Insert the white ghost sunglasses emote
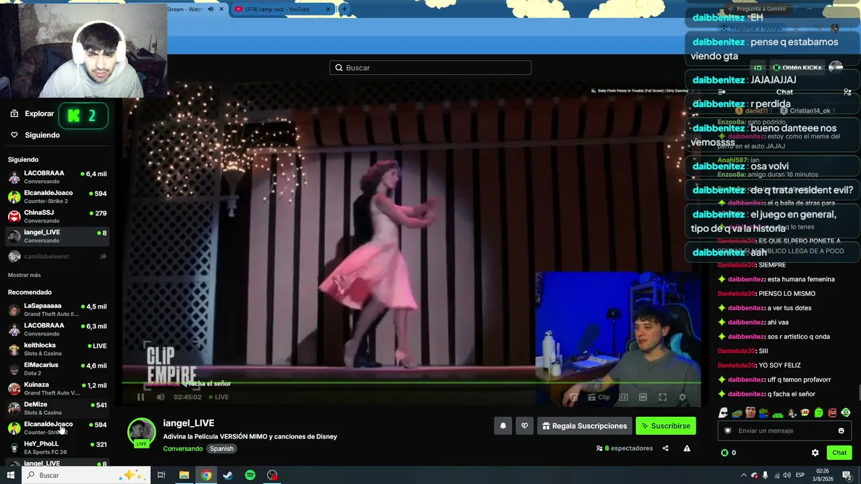861x484 pixels. tap(723, 413)
